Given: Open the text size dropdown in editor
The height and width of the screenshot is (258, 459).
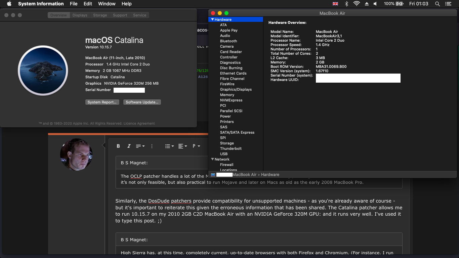Looking at the screenshot, I should click(140, 146).
